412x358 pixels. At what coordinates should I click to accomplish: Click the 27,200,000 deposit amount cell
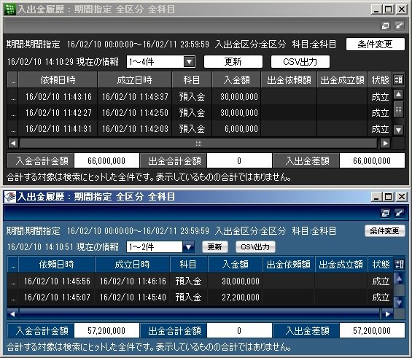(235, 297)
